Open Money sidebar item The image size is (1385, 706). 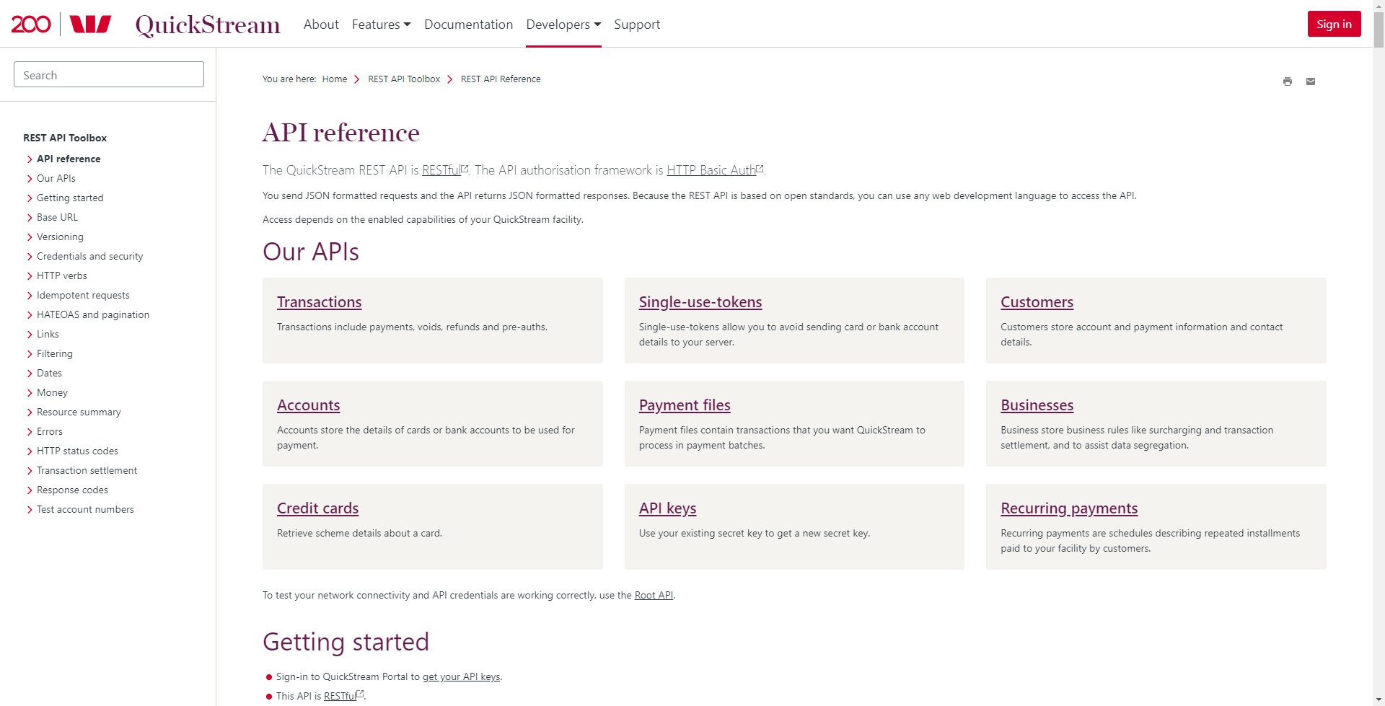(x=52, y=392)
